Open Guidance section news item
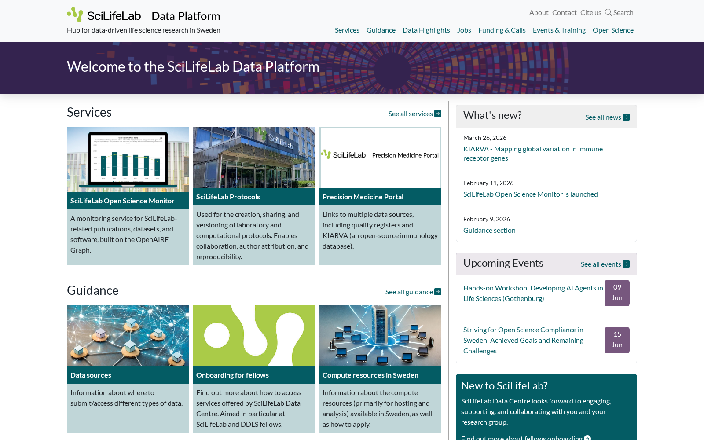This screenshot has height=440, width=704. click(489, 230)
